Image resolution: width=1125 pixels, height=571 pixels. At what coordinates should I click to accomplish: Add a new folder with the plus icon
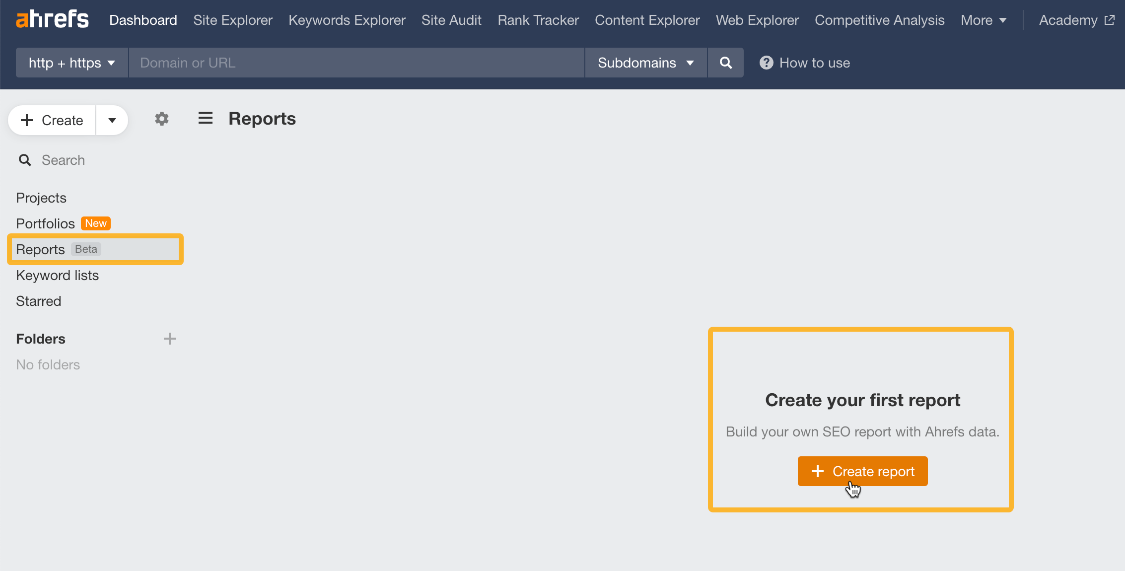(170, 338)
